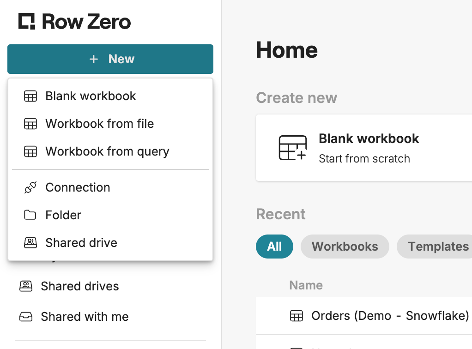Click grid icon beside Workbook from query

pyautogui.click(x=30, y=151)
